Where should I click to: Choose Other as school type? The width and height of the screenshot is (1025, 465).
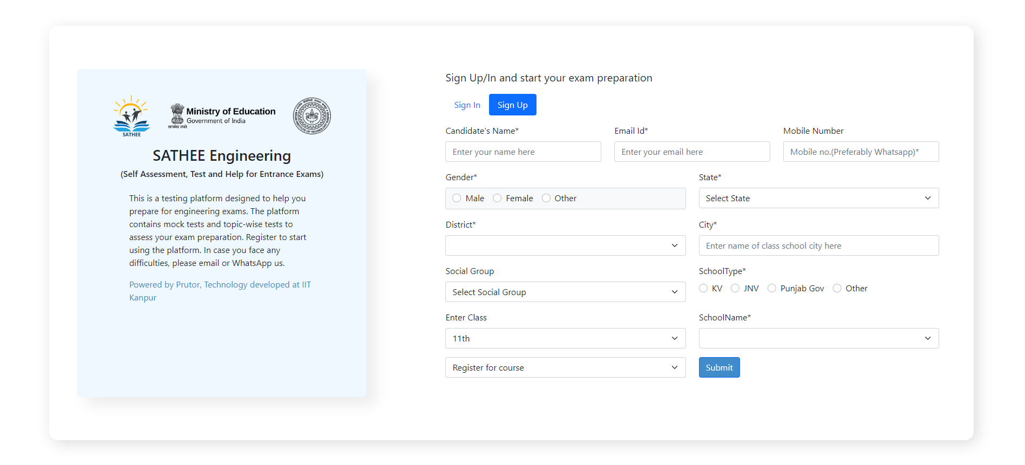coord(837,288)
